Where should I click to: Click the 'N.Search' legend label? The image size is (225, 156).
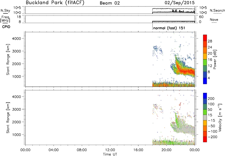(x=217, y=10)
